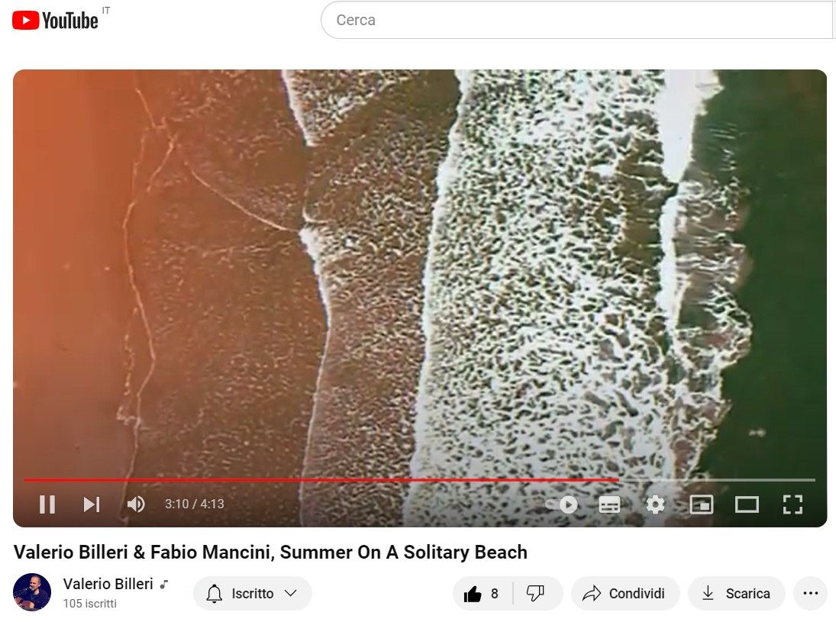Toggle subtitles on the video

pos(609,504)
